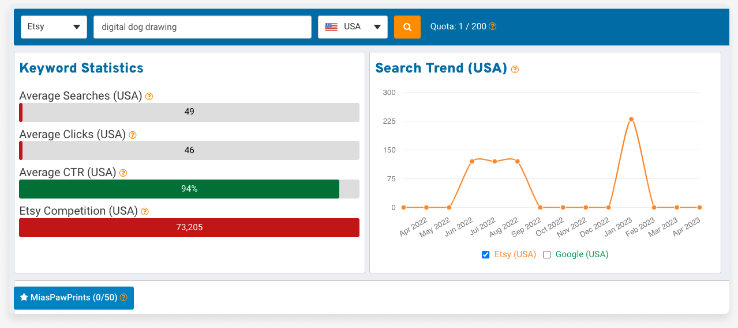Open help icon beside Quota counter

tap(492, 26)
